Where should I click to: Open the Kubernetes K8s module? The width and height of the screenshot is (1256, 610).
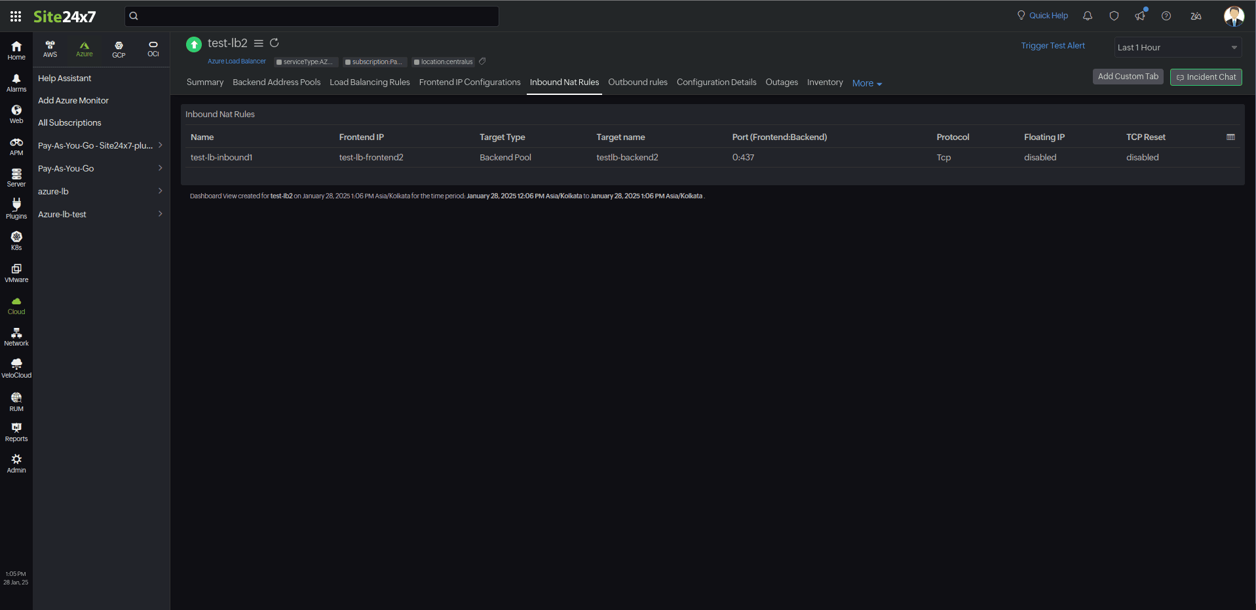(16, 240)
